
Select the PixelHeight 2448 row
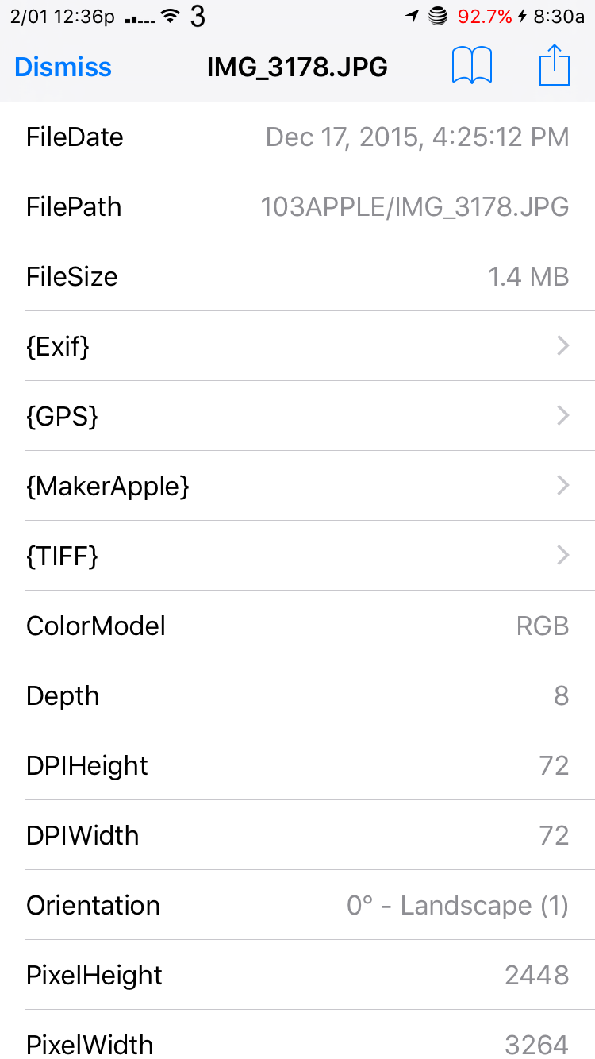tap(297, 975)
